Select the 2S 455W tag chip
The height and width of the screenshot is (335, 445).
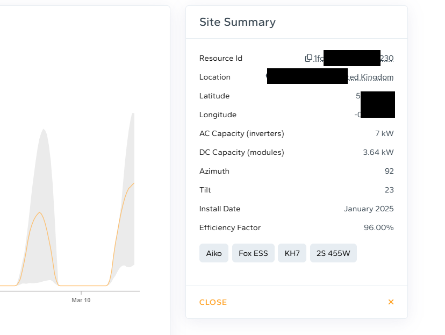[333, 253]
